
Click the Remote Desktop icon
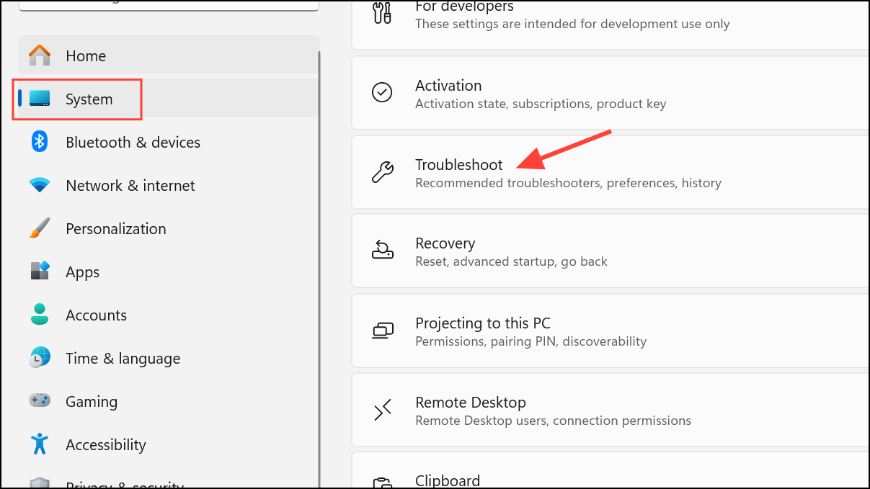click(x=383, y=410)
